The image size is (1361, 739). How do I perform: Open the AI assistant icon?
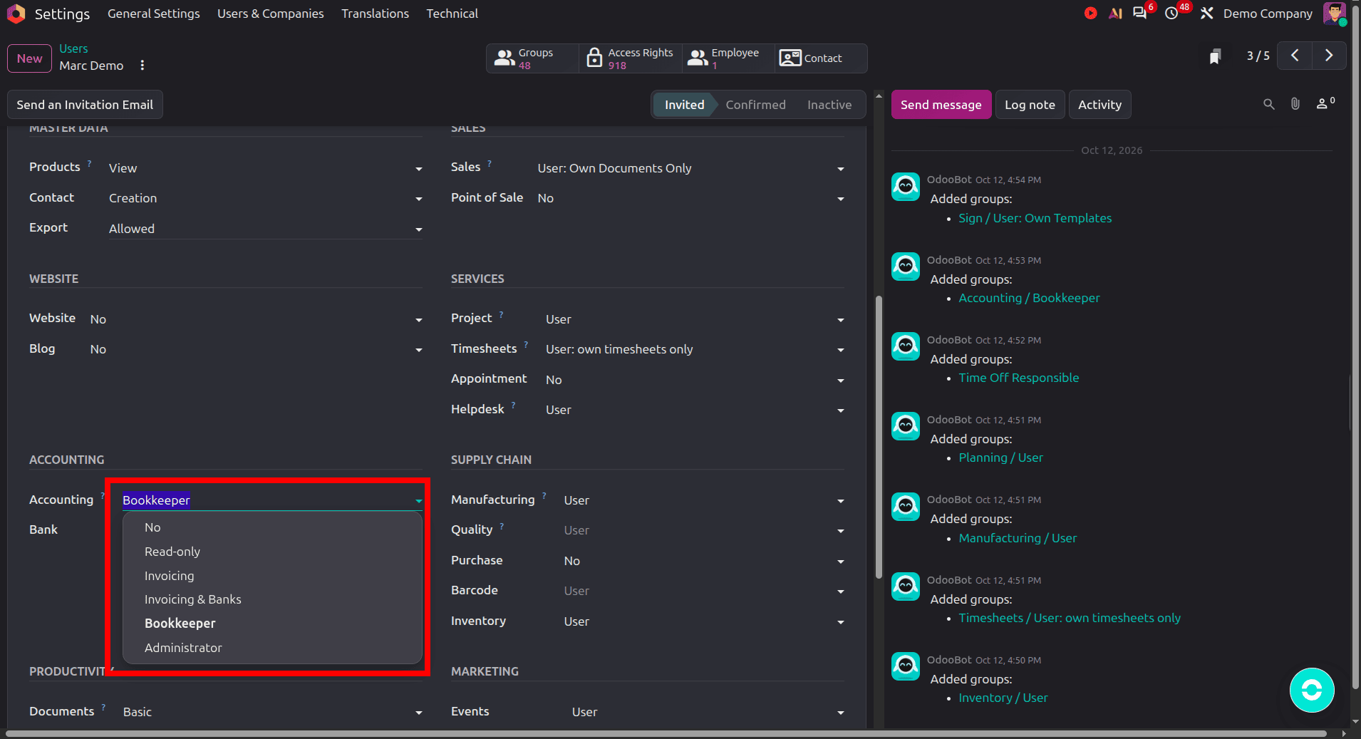[x=1115, y=14]
